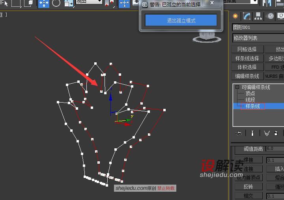
Task: Open the Display panel tab
Action: click(281, 16)
